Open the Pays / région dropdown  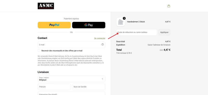coord(71,79)
